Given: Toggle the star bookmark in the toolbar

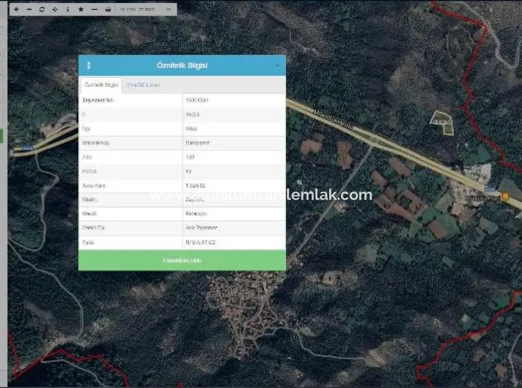Looking at the screenshot, I should [81, 9].
